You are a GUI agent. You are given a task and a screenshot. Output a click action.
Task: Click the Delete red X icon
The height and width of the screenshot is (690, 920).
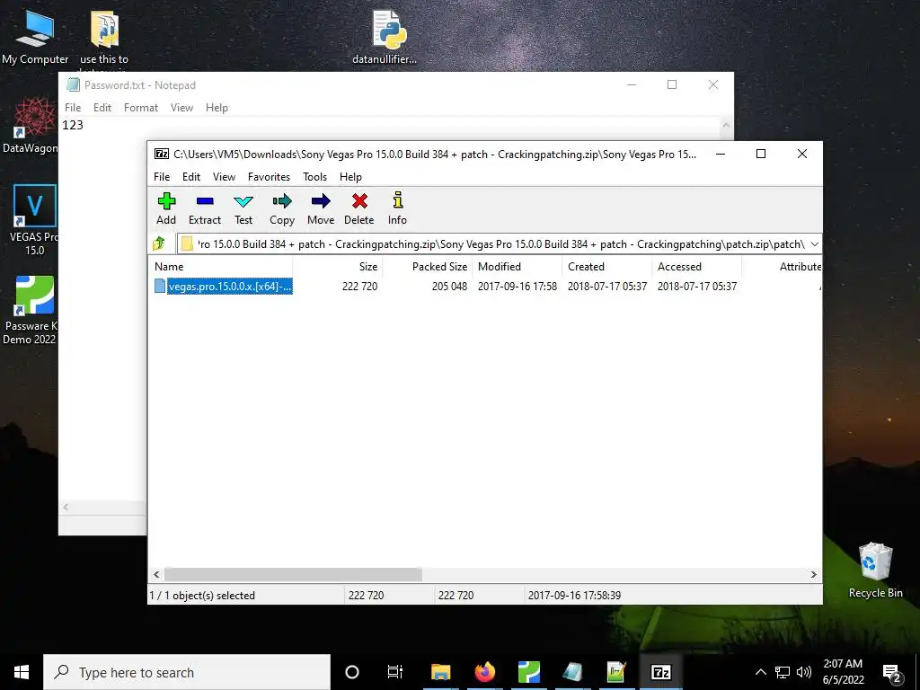[x=359, y=208]
